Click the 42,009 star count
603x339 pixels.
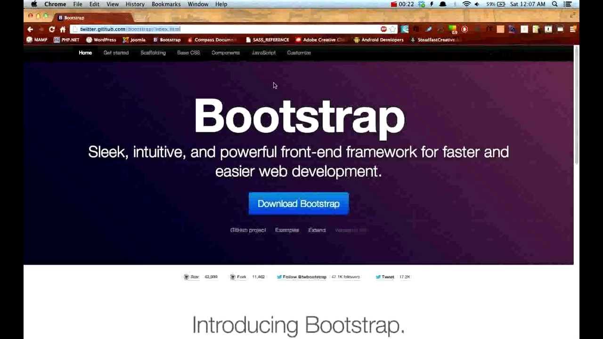pyautogui.click(x=211, y=277)
